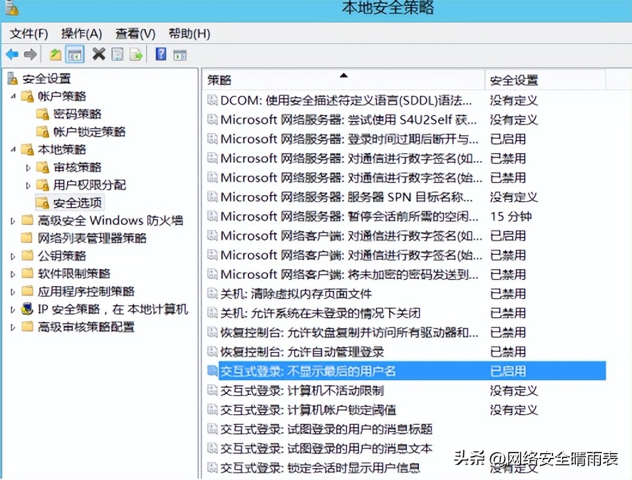Open the 查看(V) menu

(x=134, y=34)
